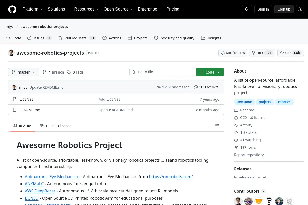Viewport: 308px width, 205px height.
Task: Click the 1 Branch link
Action: (x=53, y=72)
